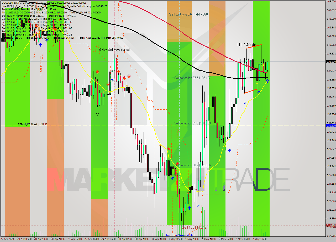Select the red 119.160 price tag
The image size is (336, 242).
(x=331, y=225)
